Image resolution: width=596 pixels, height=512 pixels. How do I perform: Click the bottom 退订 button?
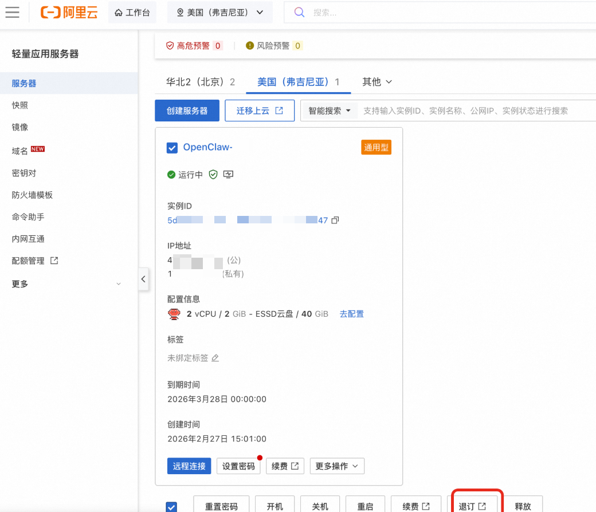click(x=472, y=506)
